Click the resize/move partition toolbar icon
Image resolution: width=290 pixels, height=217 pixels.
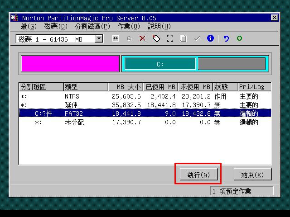click(116, 38)
